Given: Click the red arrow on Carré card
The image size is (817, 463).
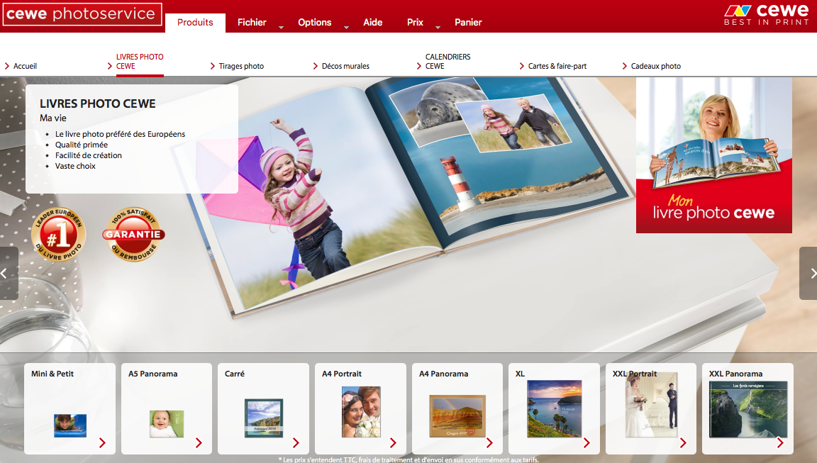Looking at the screenshot, I should 296,442.
